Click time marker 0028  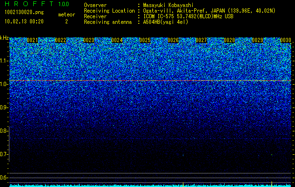point(229,40)
